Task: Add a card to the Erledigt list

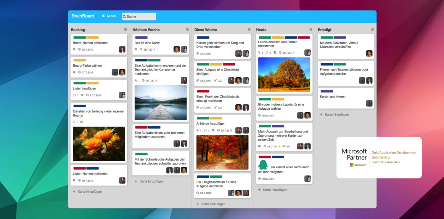Action: click(x=334, y=114)
